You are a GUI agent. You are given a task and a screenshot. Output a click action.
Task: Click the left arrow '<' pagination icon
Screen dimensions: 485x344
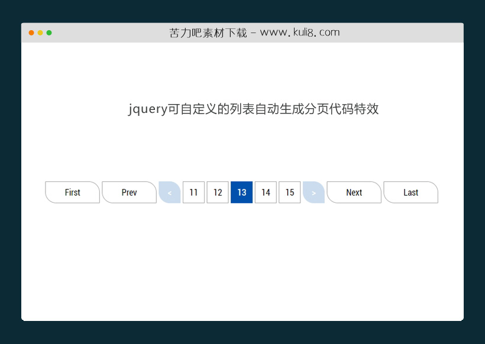170,192
